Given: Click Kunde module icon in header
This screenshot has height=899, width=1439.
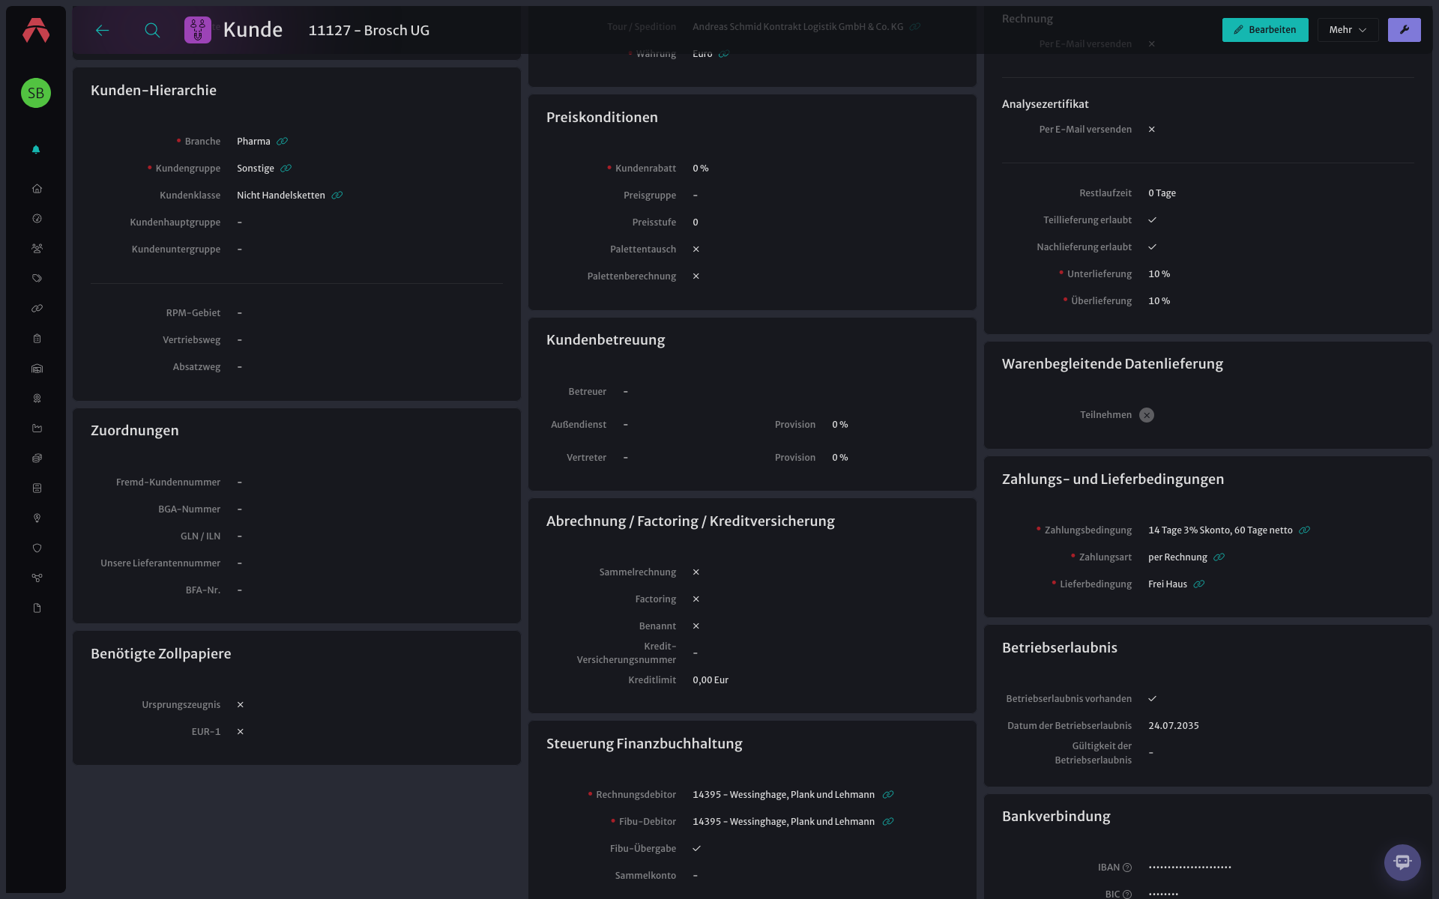Looking at the screenshot, I should (x=198, y=30).
